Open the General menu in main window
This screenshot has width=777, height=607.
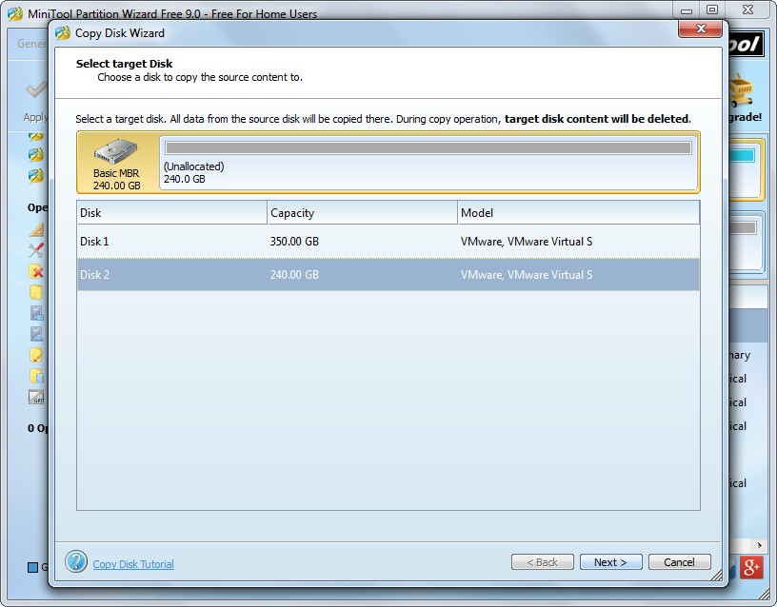click(31, 44)
